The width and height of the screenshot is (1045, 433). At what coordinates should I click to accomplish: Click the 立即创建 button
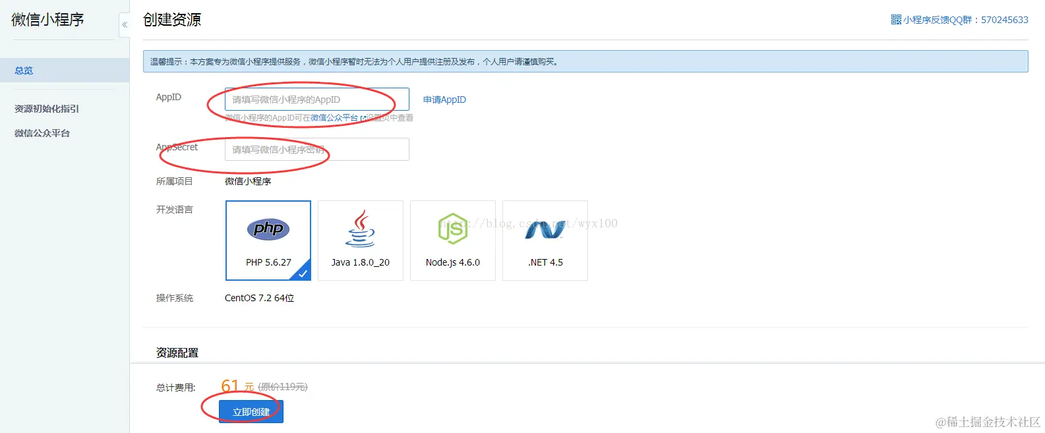251,412
